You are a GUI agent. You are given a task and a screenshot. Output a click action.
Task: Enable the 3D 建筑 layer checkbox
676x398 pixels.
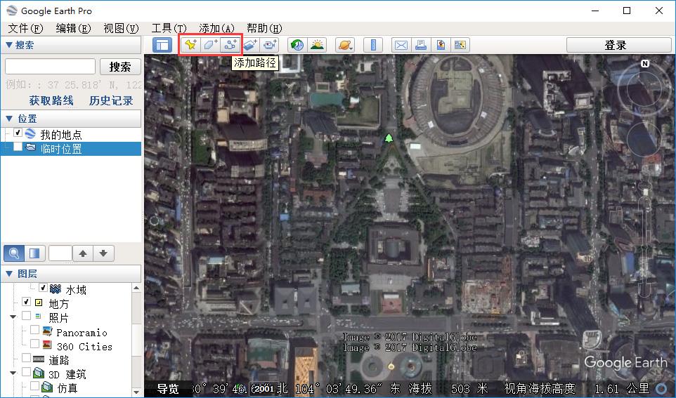(x=26, y=371)
